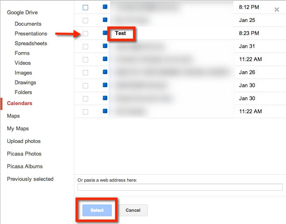Viewport: 286px width, 224px height.
Task: Switch to the Maps source
Action: pos(13,116)
